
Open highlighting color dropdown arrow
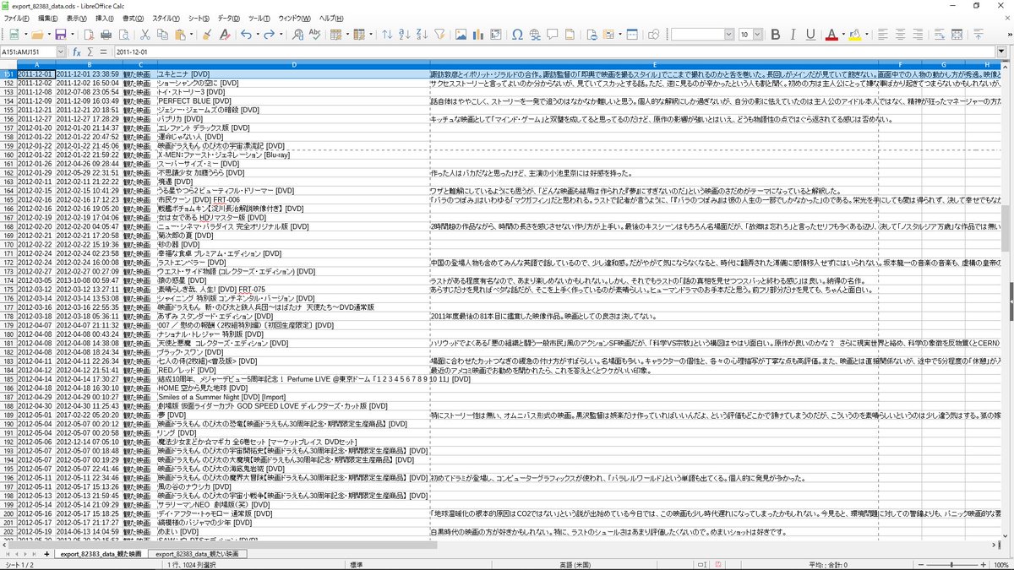coord(866,35)
